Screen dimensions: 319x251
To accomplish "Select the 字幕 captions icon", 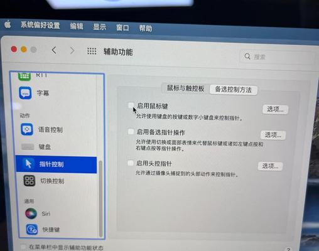I will click(x=25, y=93).
